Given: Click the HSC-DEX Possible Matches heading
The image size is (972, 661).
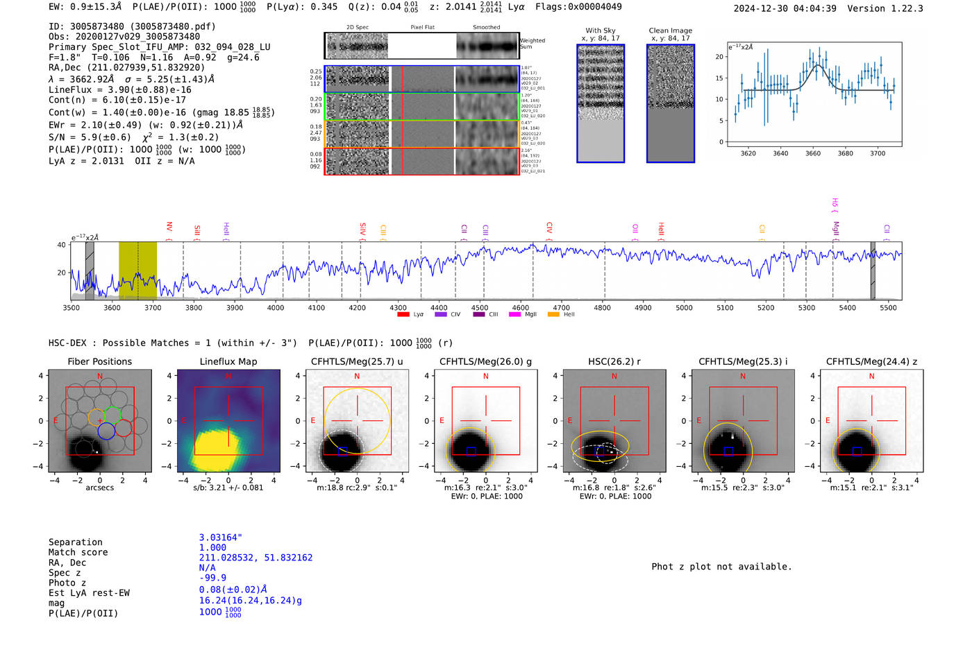Looking at the screenshot, I should 173,343.
